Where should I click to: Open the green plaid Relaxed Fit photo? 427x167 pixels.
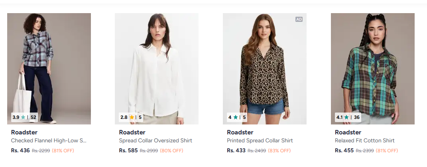click(x=373, y=64)
